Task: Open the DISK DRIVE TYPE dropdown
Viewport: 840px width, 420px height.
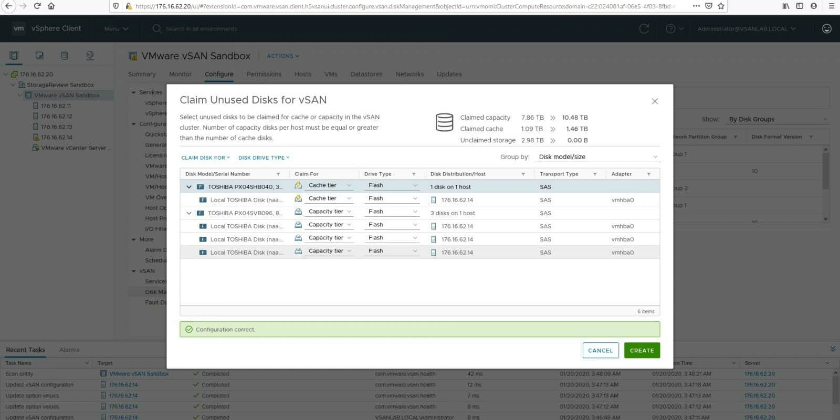Action: pyautogui.click(x=264, y=157)
